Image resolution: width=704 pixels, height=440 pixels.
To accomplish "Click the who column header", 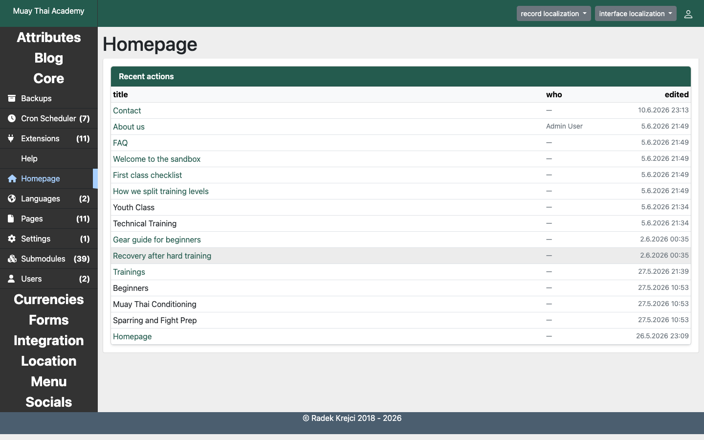I will coord(554,94).
